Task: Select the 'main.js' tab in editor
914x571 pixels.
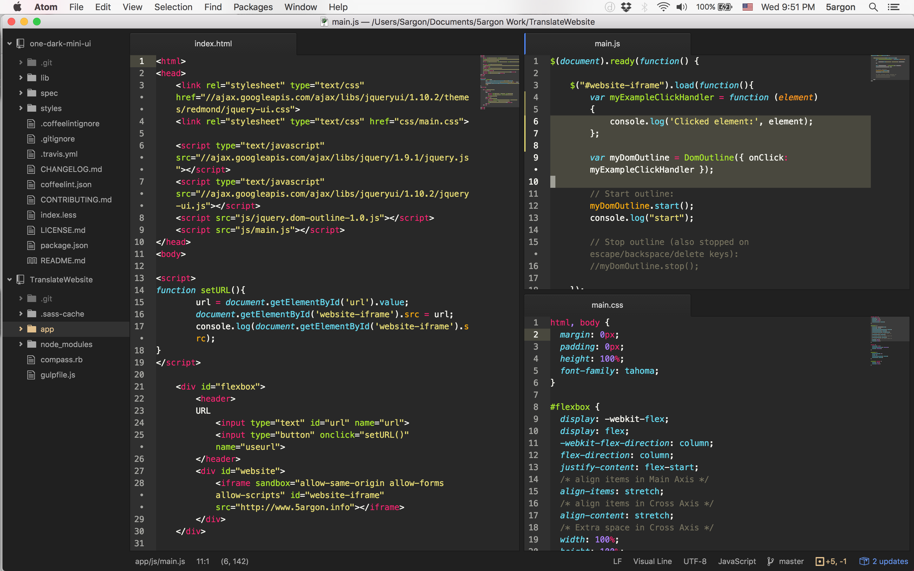Action: pyautogui.click(x=606, y=43)
